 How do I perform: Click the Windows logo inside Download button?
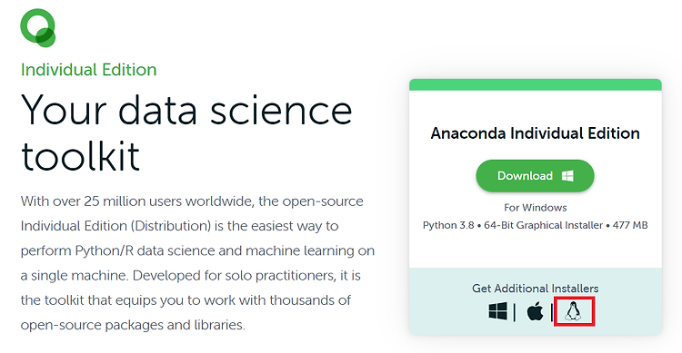[567, 176]
